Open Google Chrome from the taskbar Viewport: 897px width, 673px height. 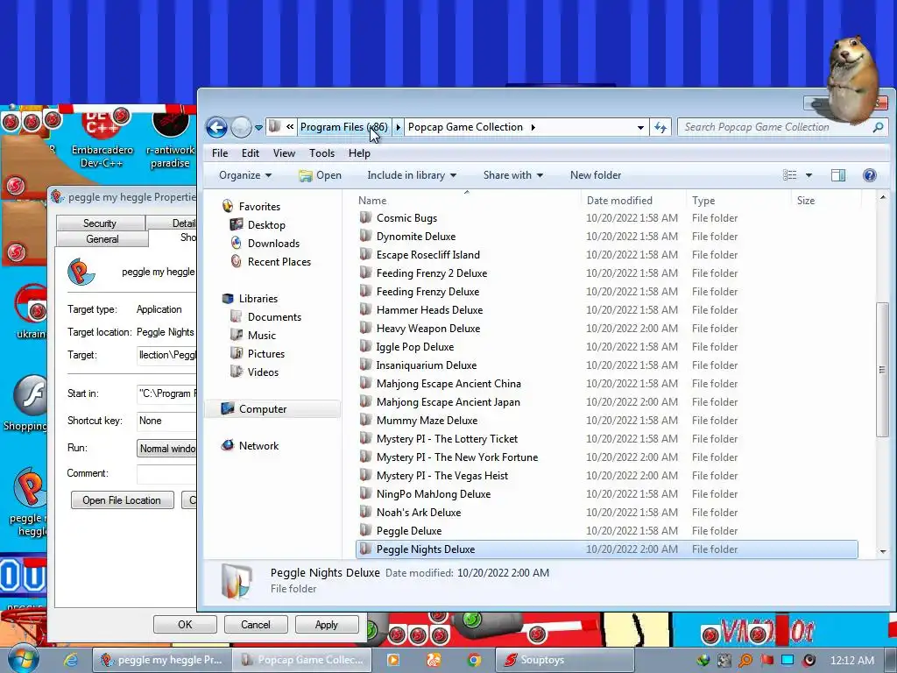pyautogui.click(x=474, y=660)
